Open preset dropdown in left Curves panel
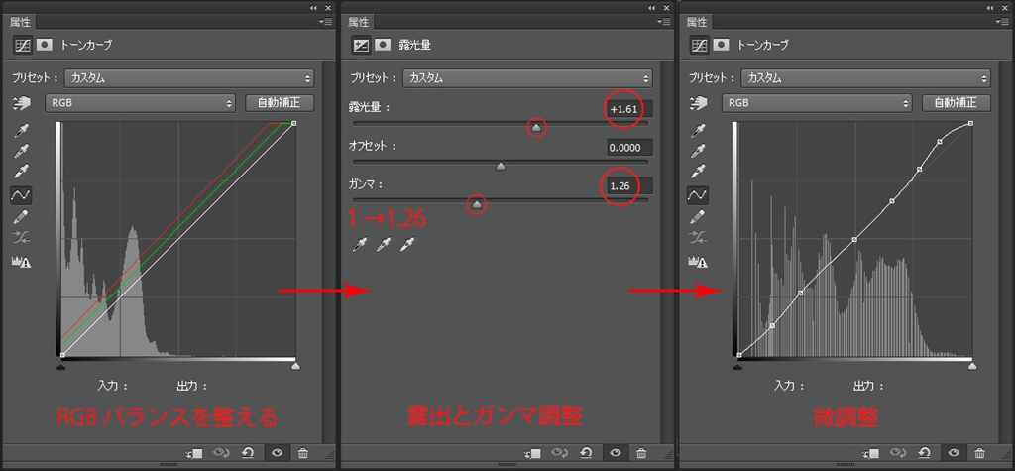This screenshot has width=1015, height=471. [x=189, y=78]
